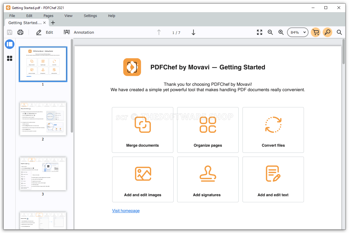Select the page 2 thumbnail
Screen dimensions: 349x233
43,119
